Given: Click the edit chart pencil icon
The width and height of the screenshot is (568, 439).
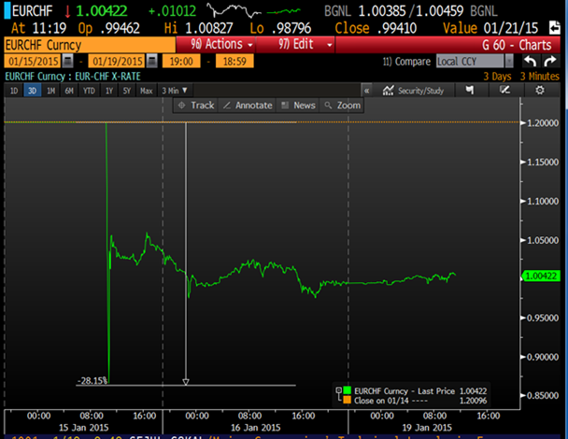Looking at the screenshot, I should tap(504, 91).
